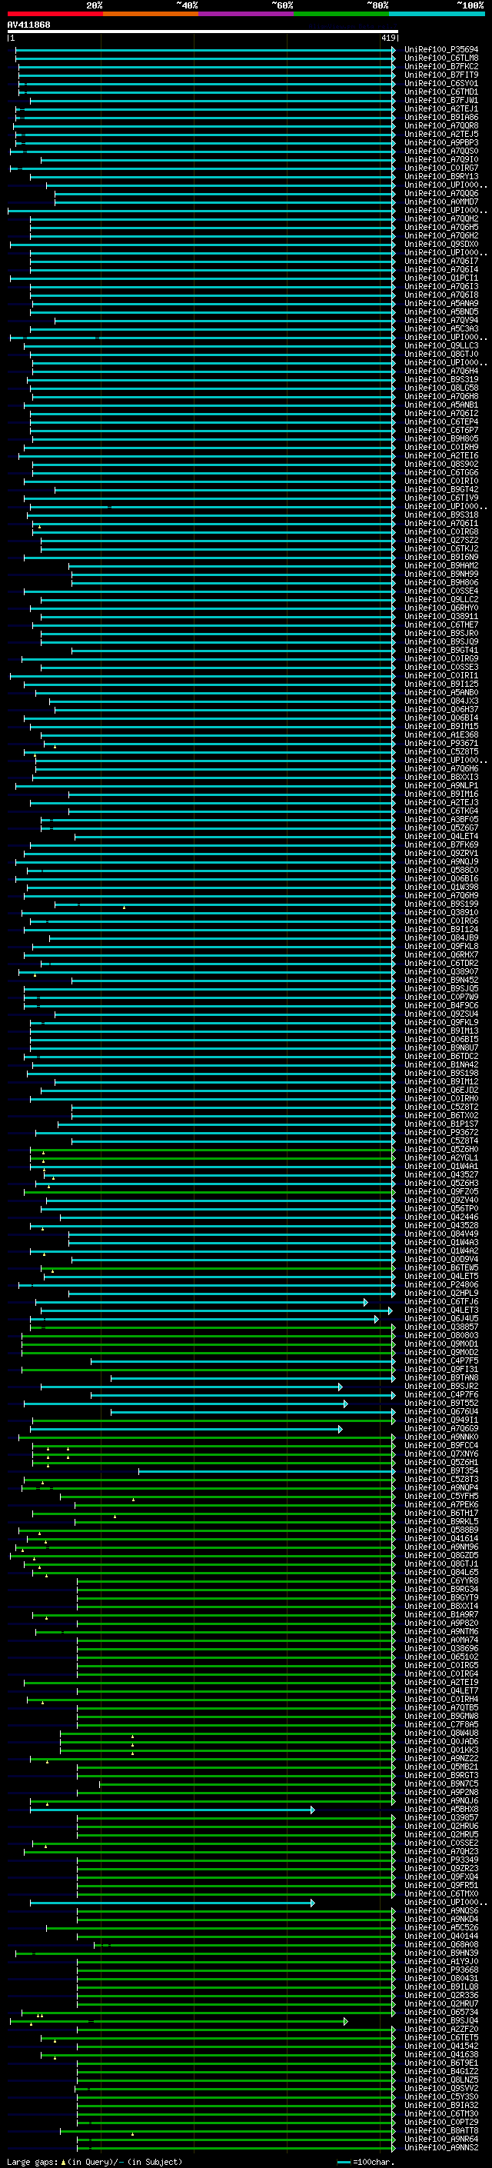Screen dimensions: 492x2168
Task: Open hit UniRef100_P35694
Action: [440, 50]
